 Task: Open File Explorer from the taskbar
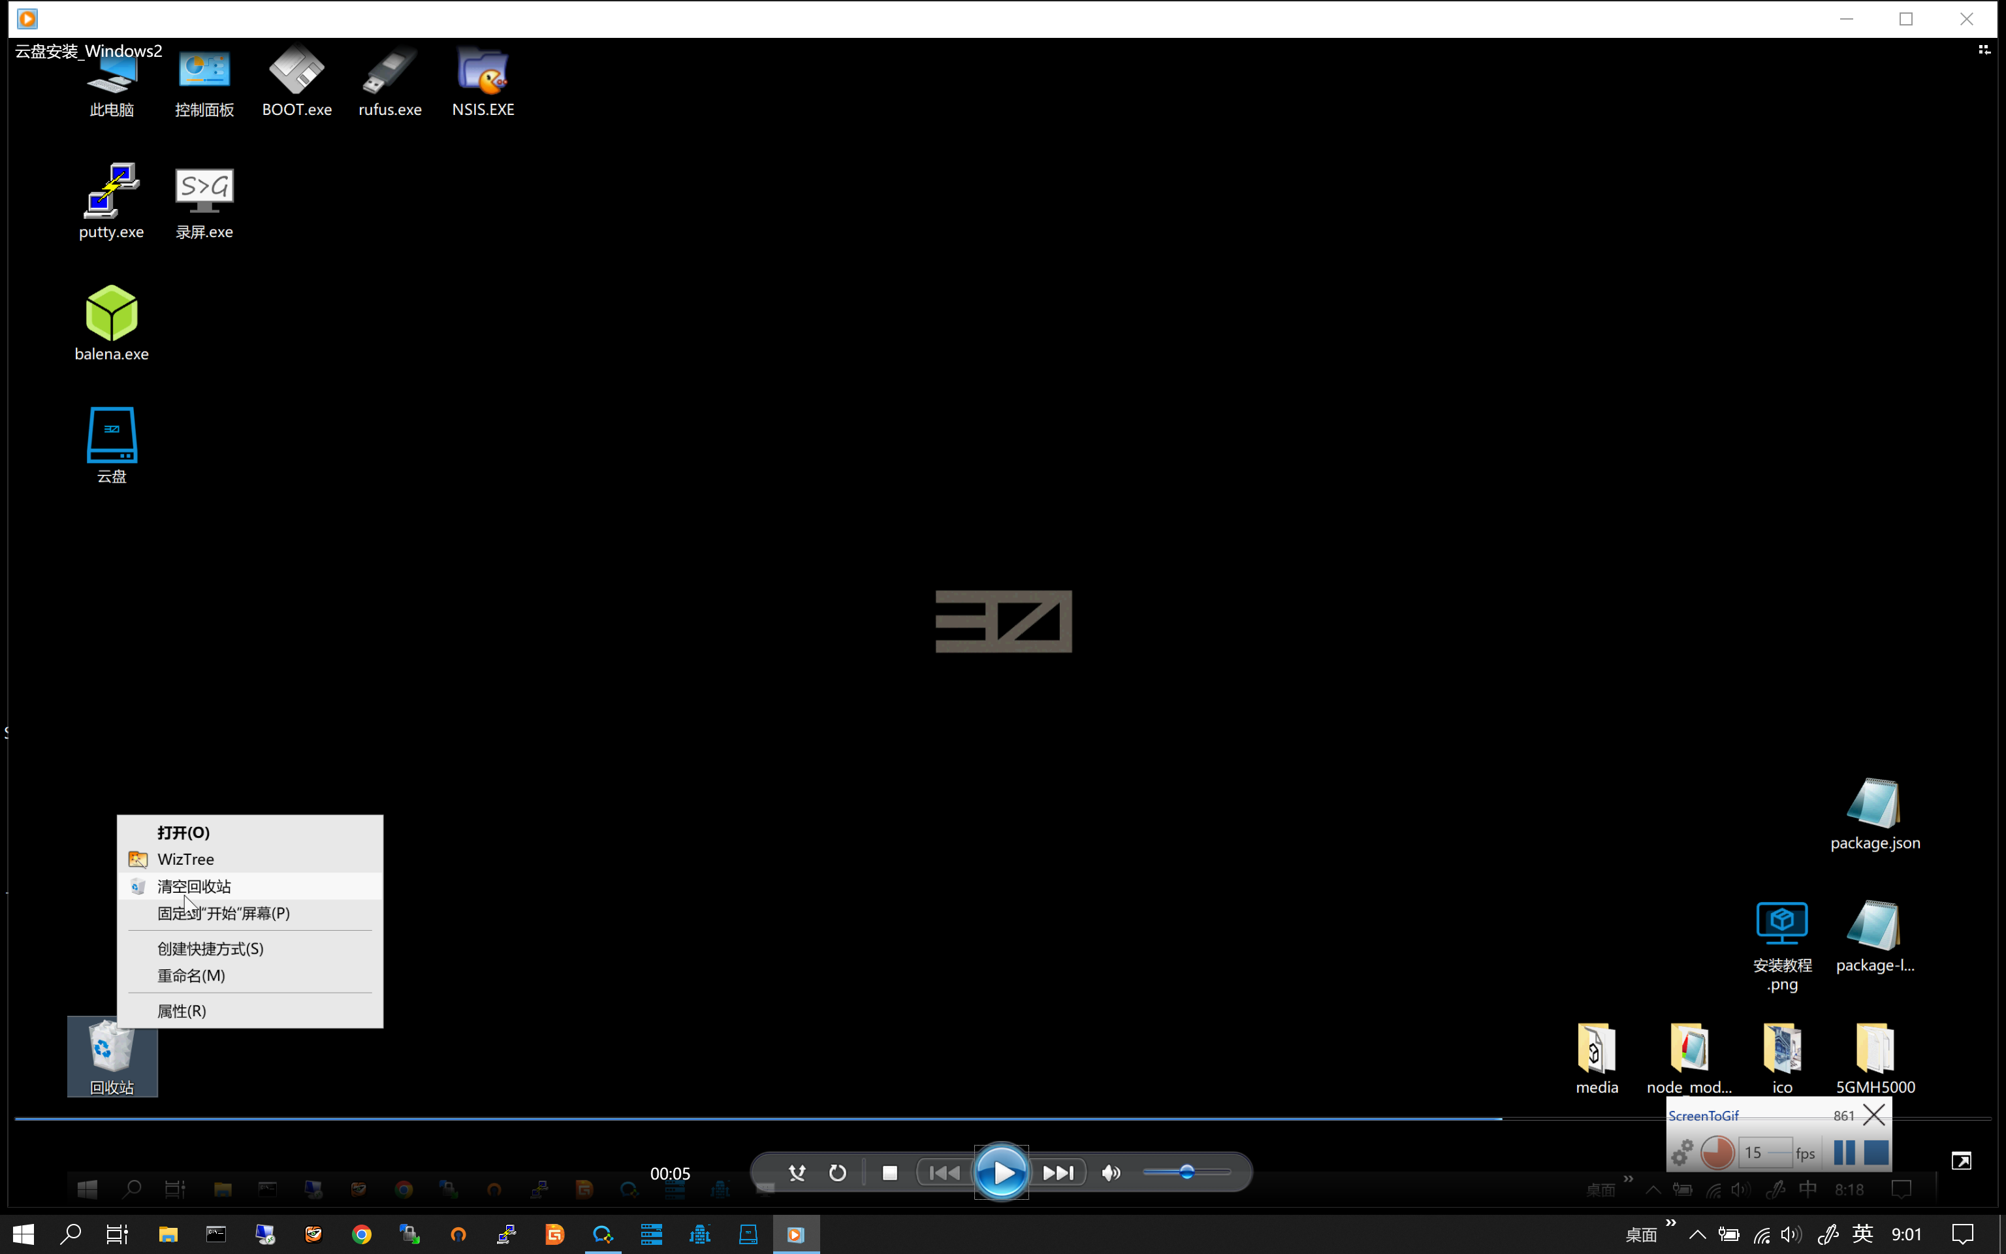pyautogui.click(x=168, y=1235)
